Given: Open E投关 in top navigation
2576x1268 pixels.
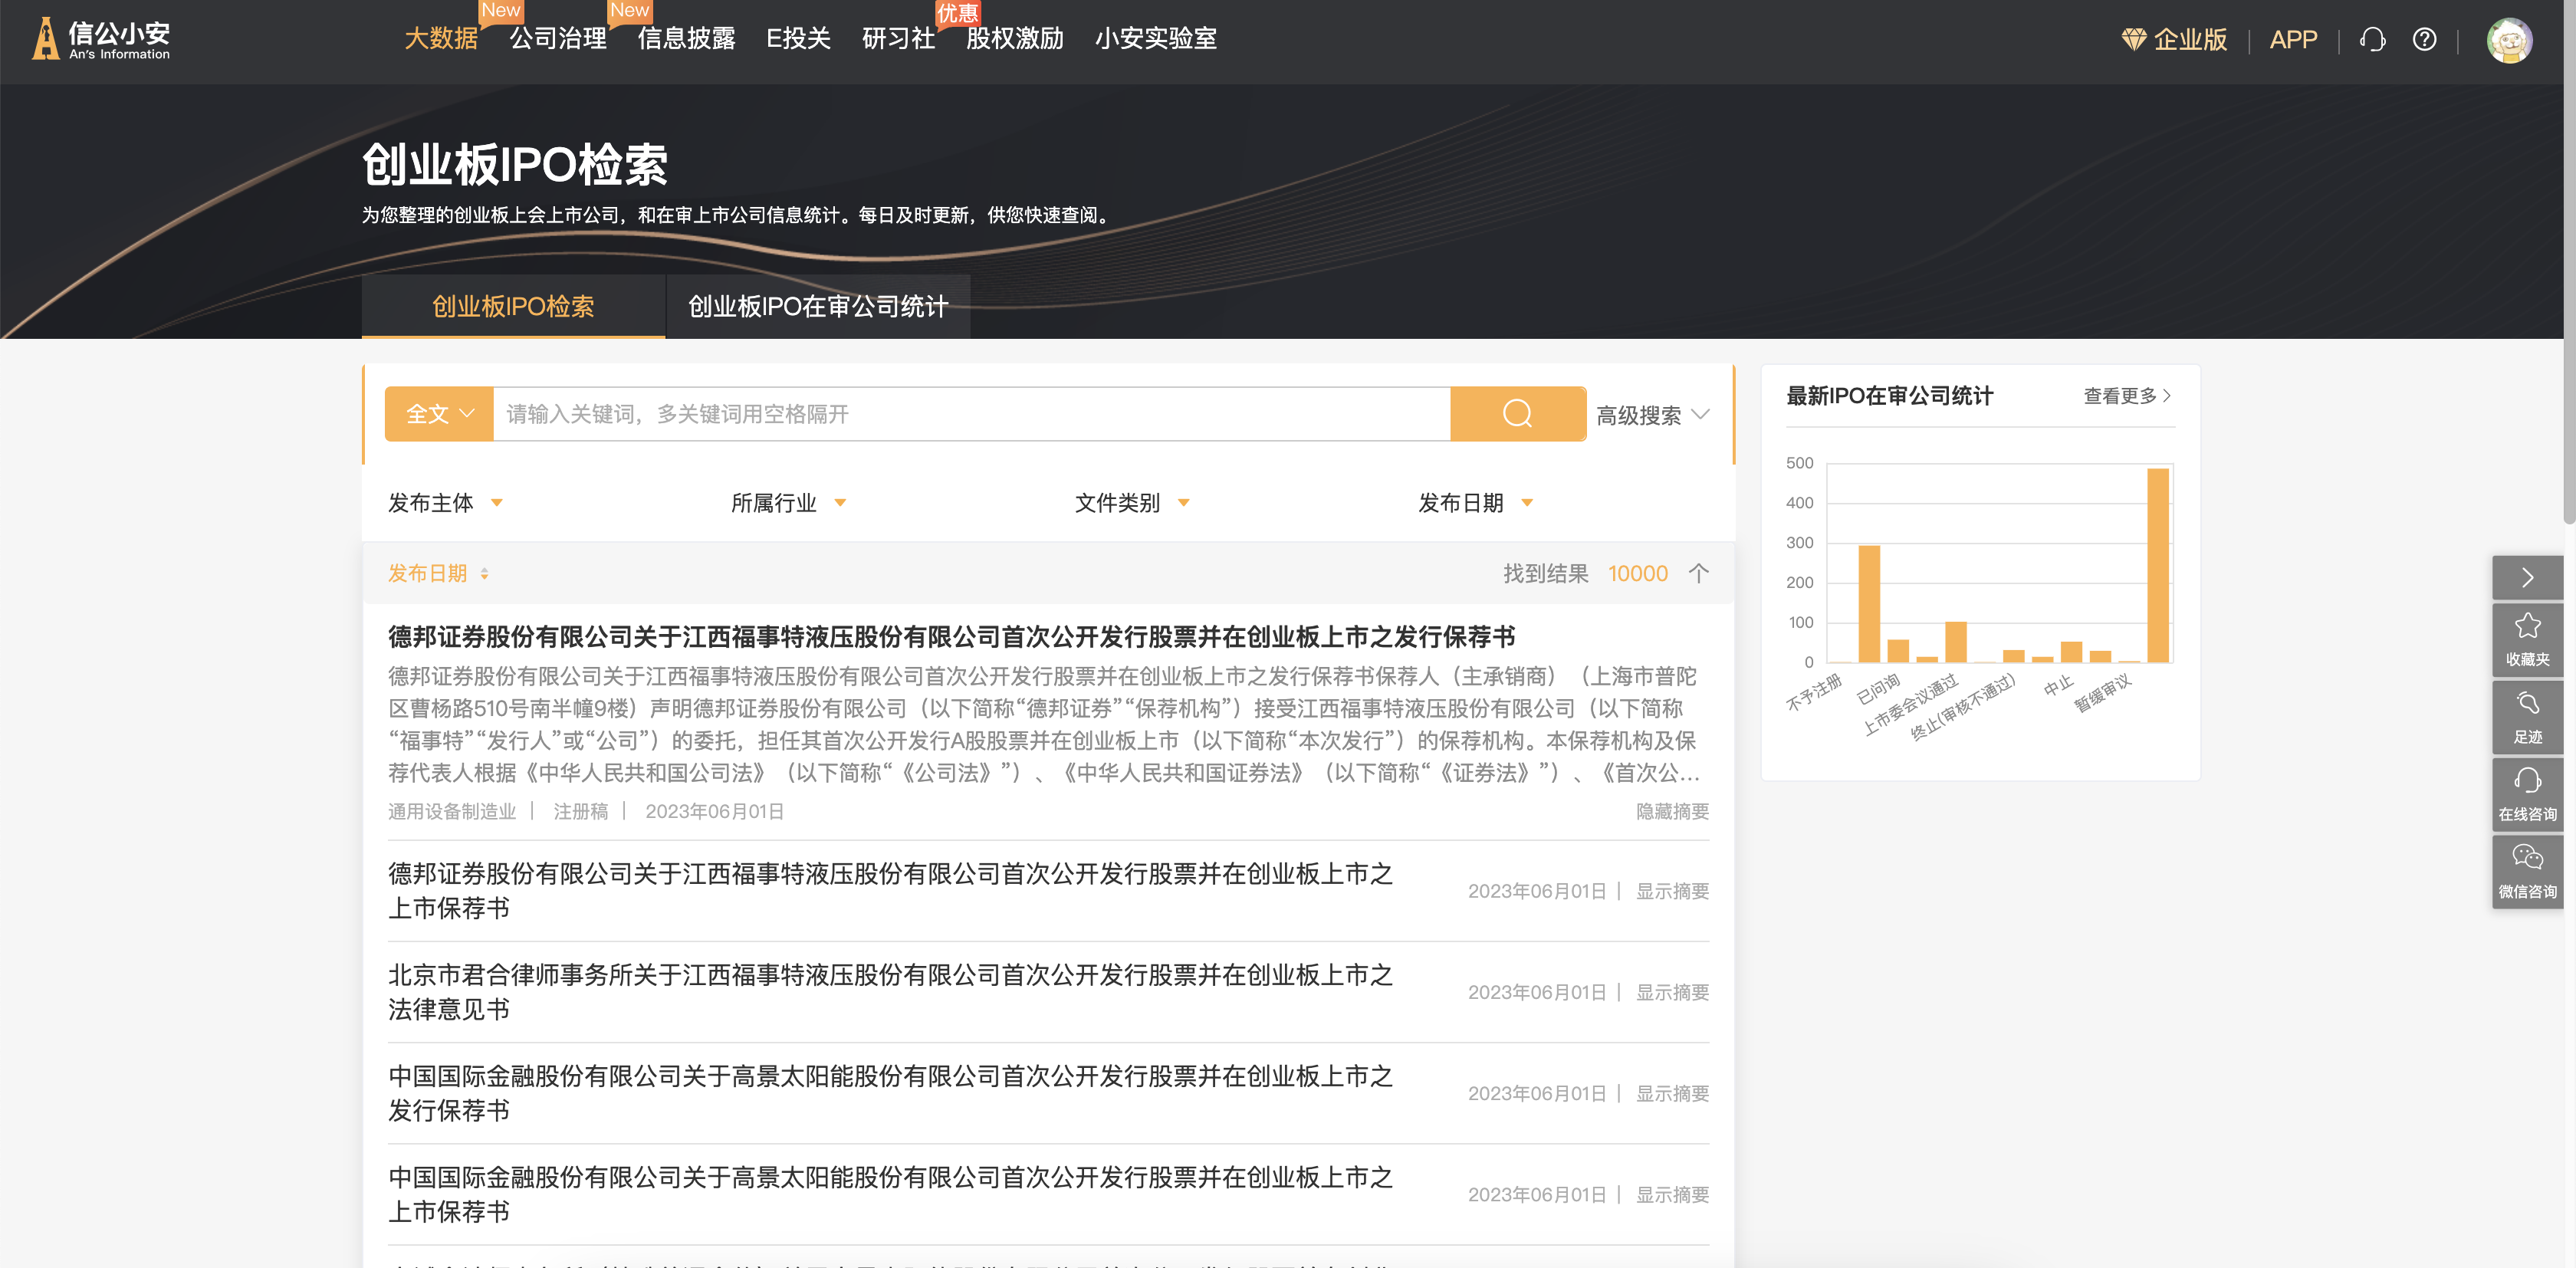Looking at the screenshot, I should tap(798, 39).
